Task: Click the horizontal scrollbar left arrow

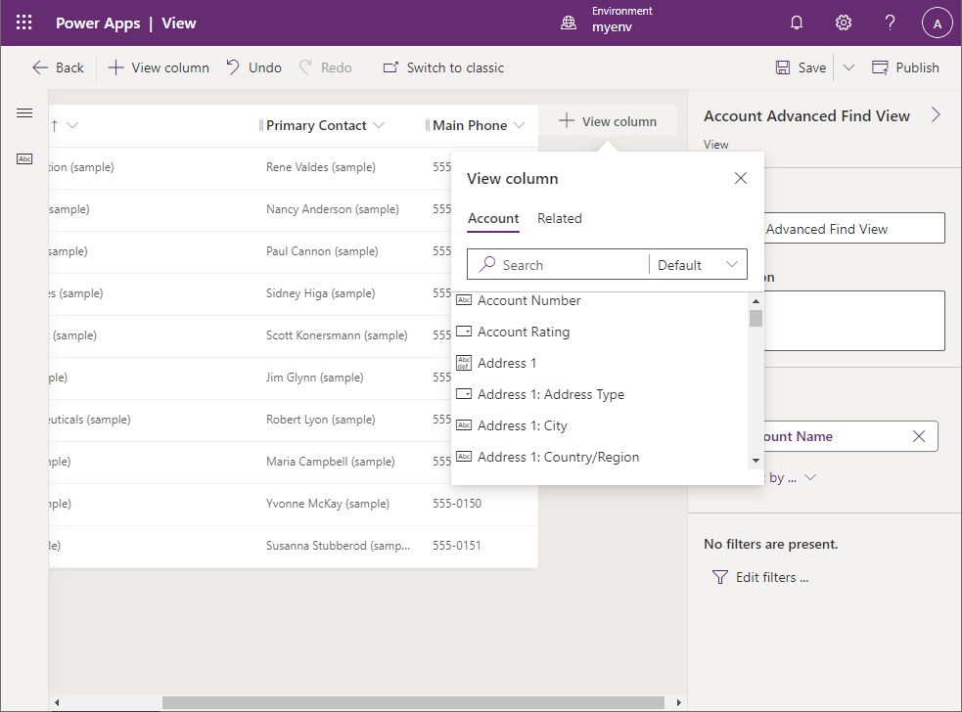Action: tap(57, 702)
